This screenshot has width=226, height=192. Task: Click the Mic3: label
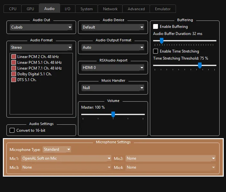pos(14,167)
